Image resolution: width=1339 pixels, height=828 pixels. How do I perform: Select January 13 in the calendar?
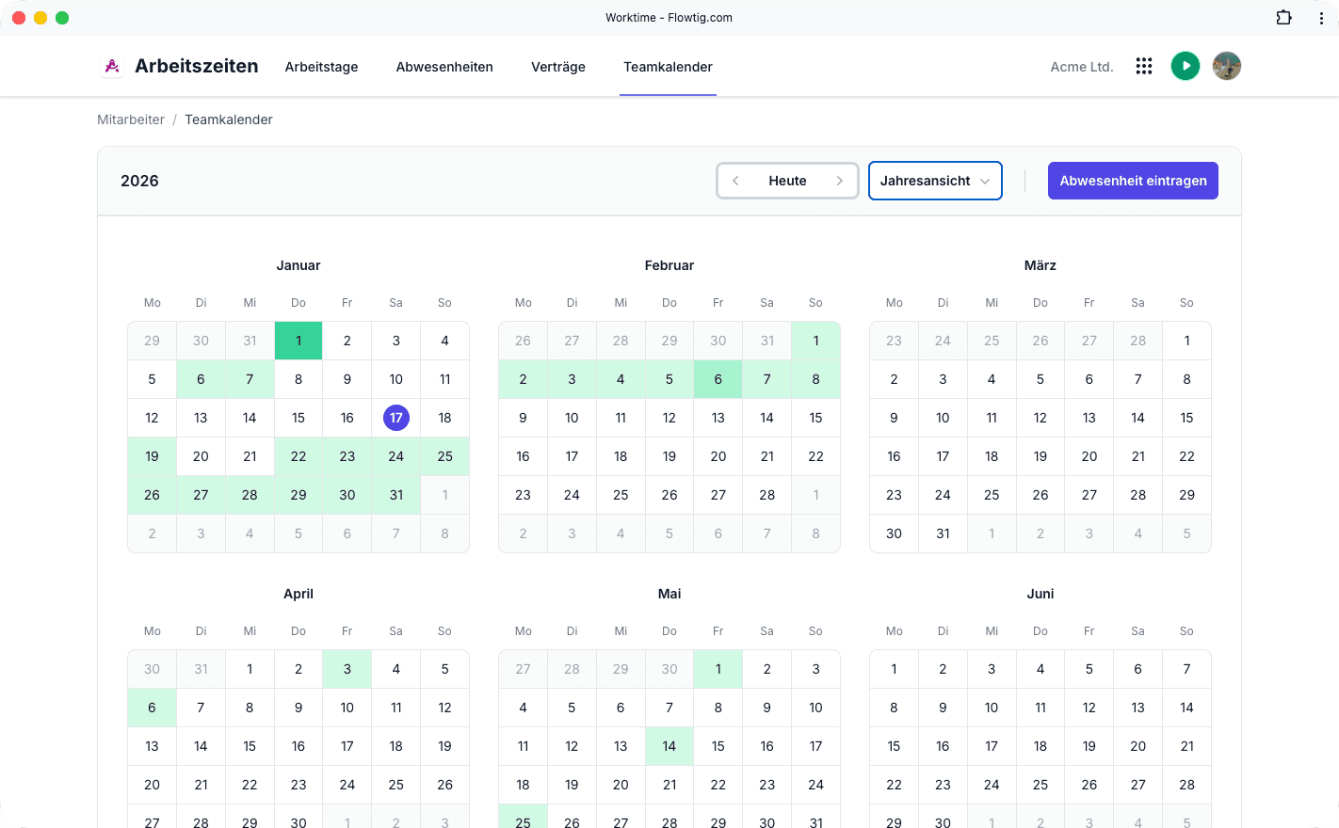tap(201, 418)
